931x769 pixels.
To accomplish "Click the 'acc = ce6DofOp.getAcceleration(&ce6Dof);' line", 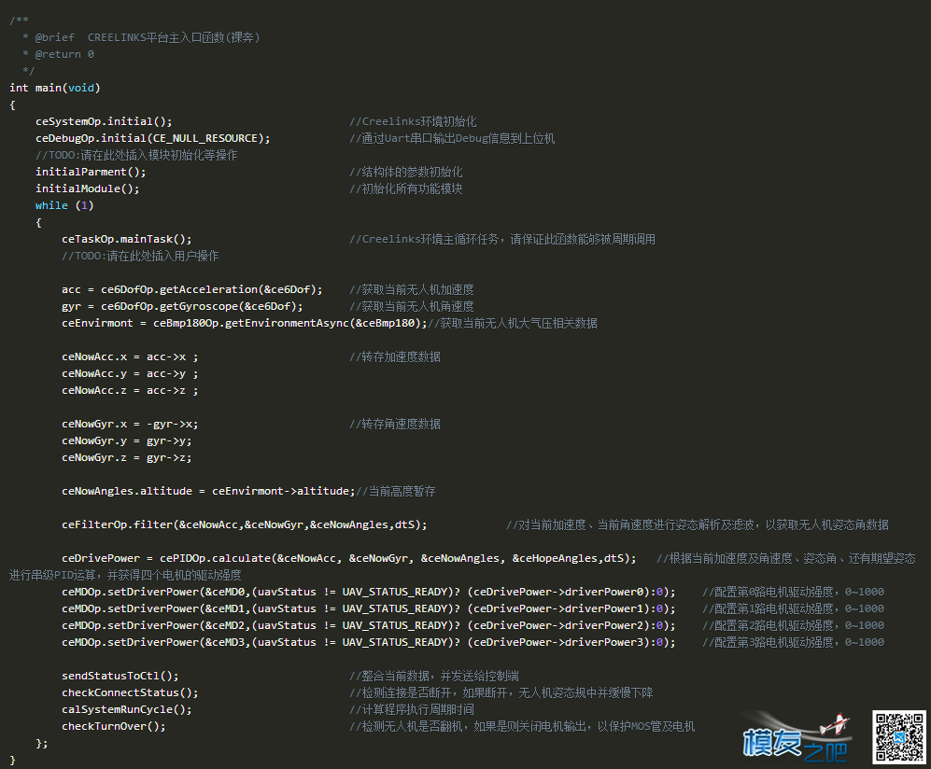I will point(191,289).
